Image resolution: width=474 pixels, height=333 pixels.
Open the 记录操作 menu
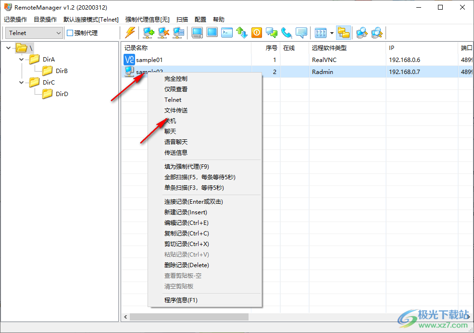point(15,19)
